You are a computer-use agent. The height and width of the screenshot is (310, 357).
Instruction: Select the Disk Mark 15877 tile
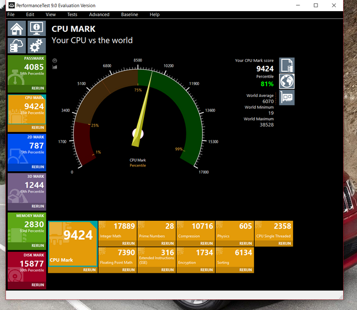click(x=27, y=267)
